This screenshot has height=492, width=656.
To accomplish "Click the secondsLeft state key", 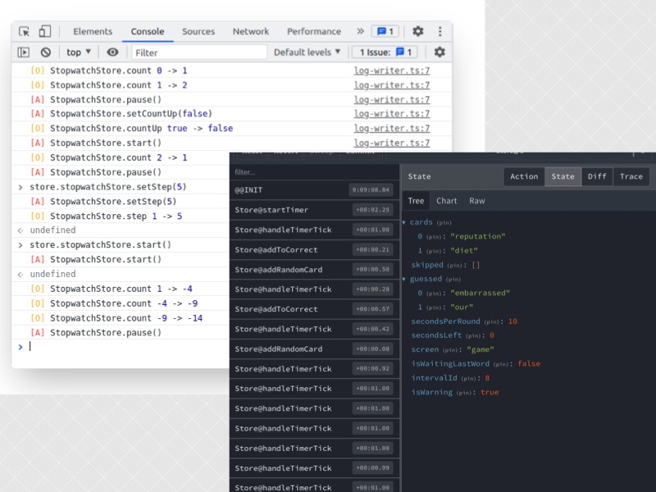I will point(436,335).
